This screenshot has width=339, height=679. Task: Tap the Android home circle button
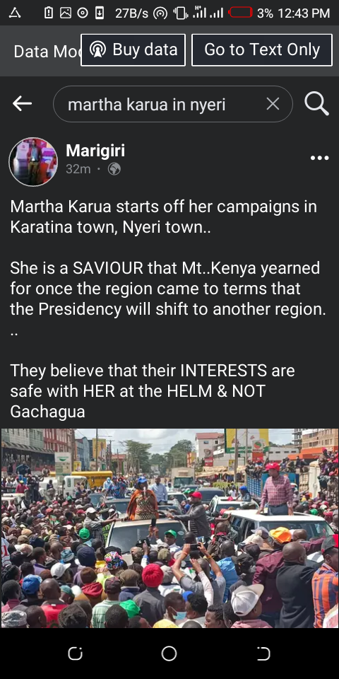click(169, 654)
